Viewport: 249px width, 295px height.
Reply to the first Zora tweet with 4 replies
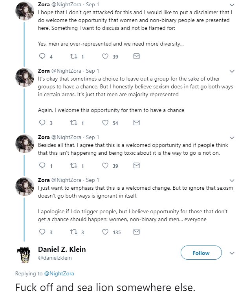tap(42, 56)
